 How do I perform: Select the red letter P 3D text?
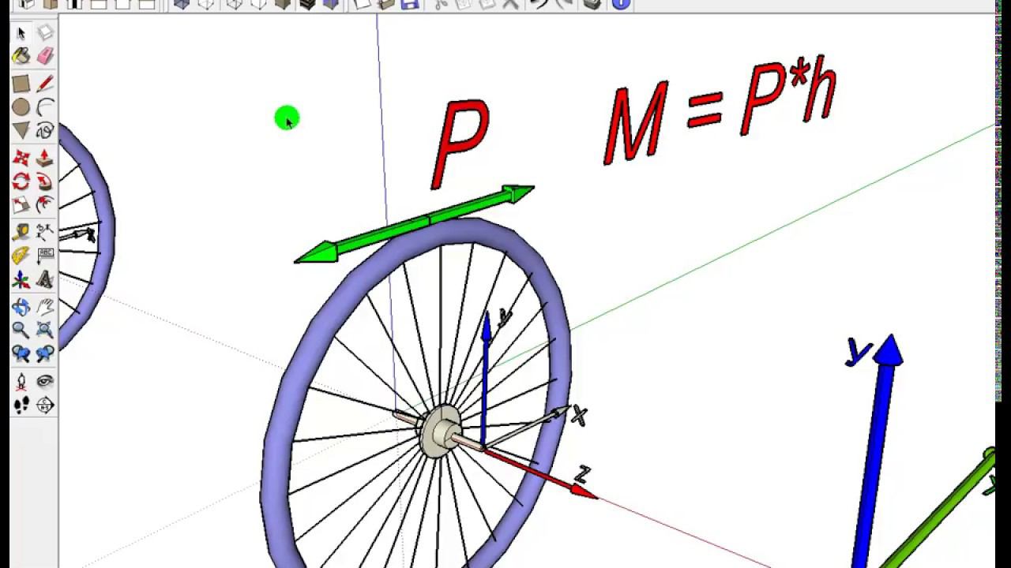coord(460,144)
